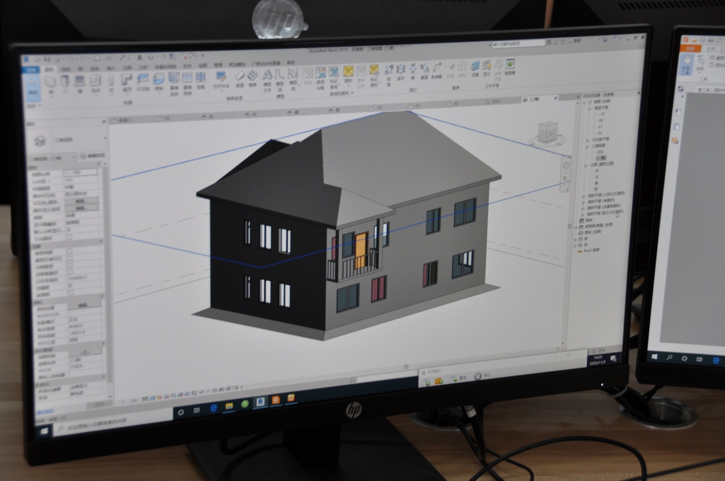This screenshot has width=725, height=481.
Task: Click the Curtain Grid (幕墙网格) tool
Action: click(187, 80)
